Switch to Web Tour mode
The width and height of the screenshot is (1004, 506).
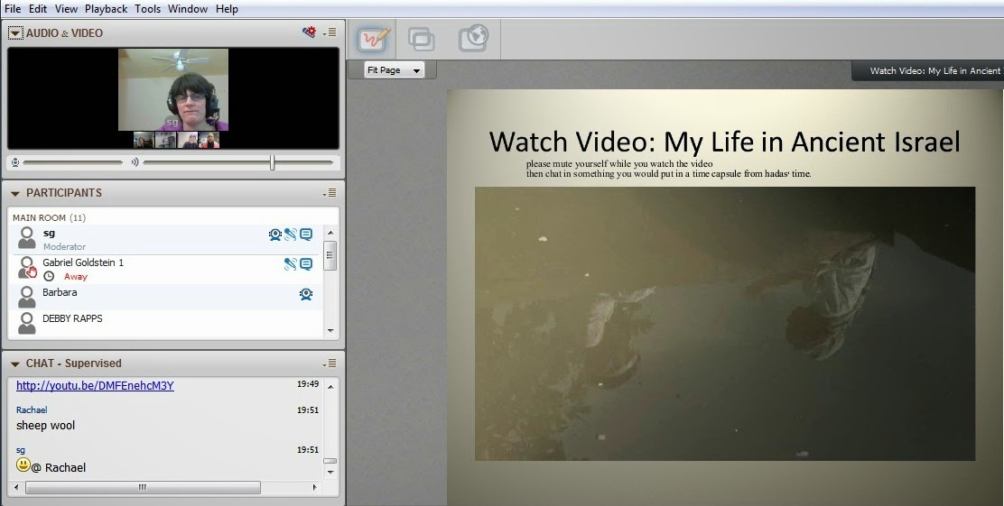click(474, 39)
